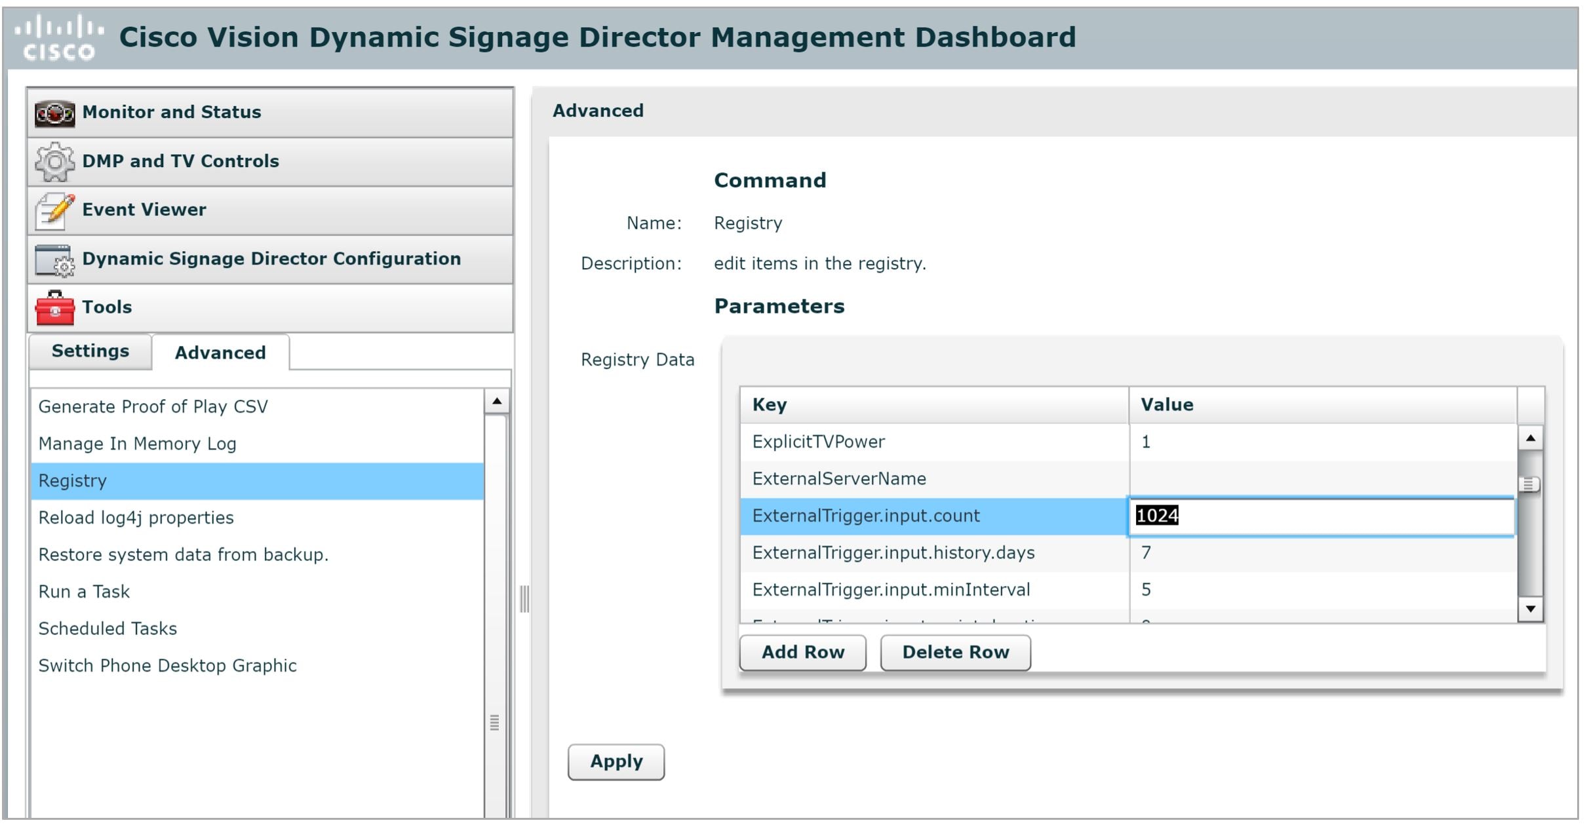This screenshot has width=1587, height=829.
Task: Click the value 1 for ExplicitTVPower
Action: [1323, 442]
